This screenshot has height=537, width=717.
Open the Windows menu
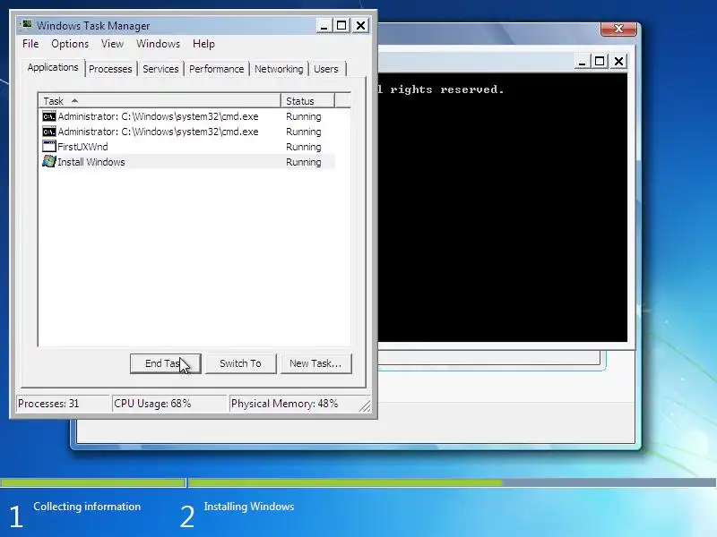tap(159, 44)
